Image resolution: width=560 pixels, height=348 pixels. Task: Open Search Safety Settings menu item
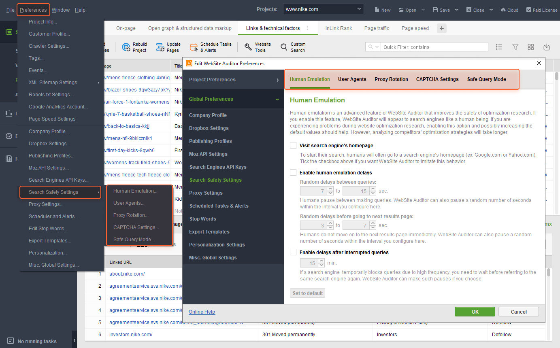pyautogui.click(x=60, y=192)
